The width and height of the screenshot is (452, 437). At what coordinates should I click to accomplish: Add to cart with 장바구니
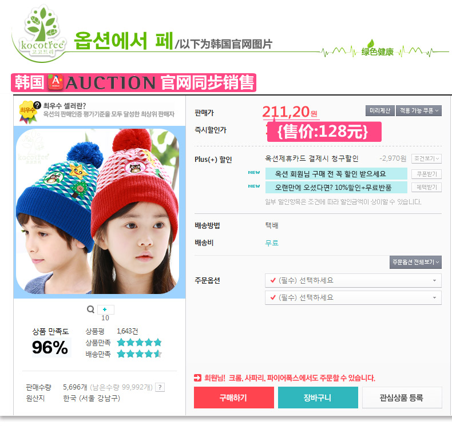318,398
